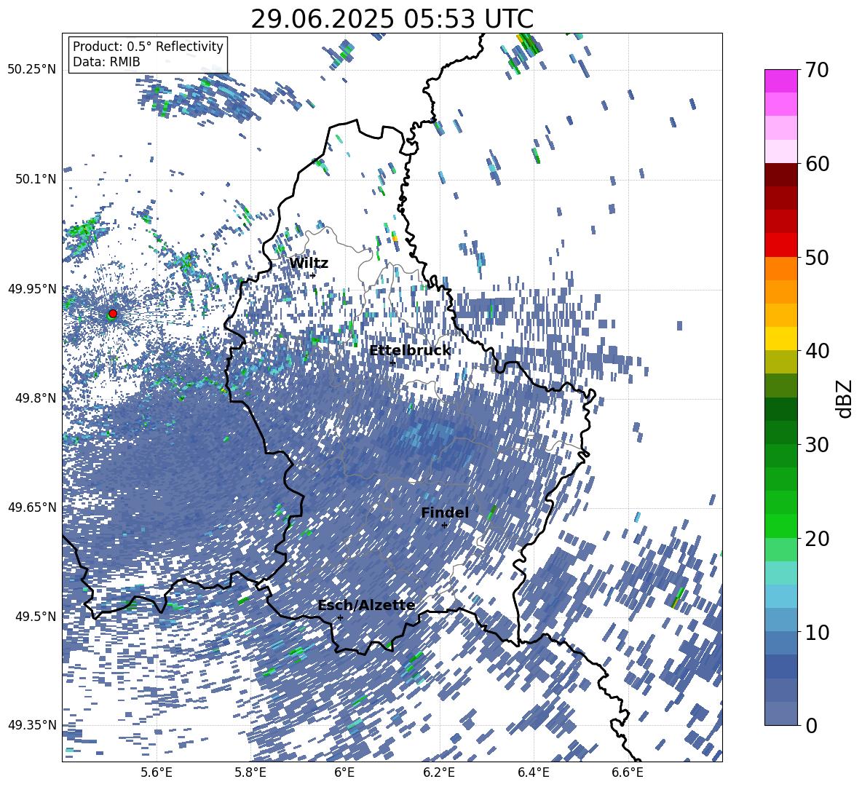The height and width of the screenshot is (787, 862).
Task: Click the yellow colorbar segment near 40
Action: [780, 339]
